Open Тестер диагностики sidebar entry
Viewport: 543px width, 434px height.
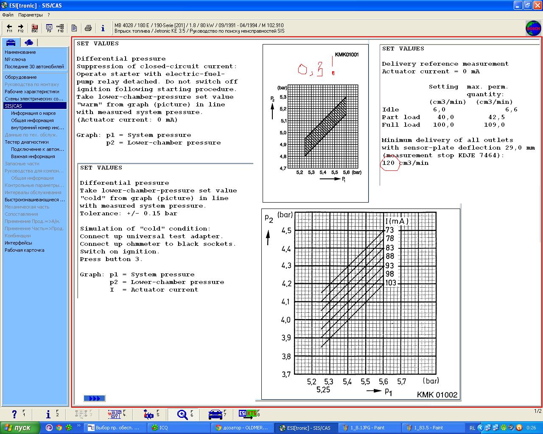click(27, 142)
